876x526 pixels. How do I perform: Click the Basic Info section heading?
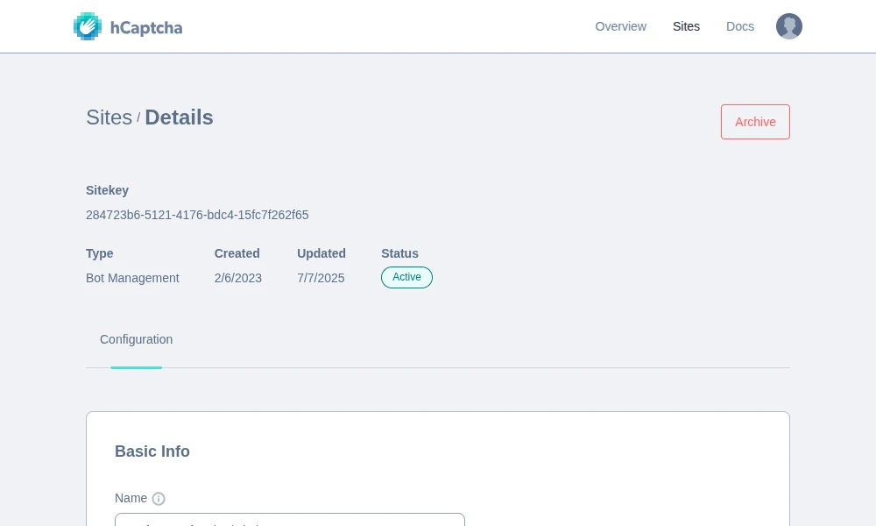pyautogui.click(x=152, y=451)
